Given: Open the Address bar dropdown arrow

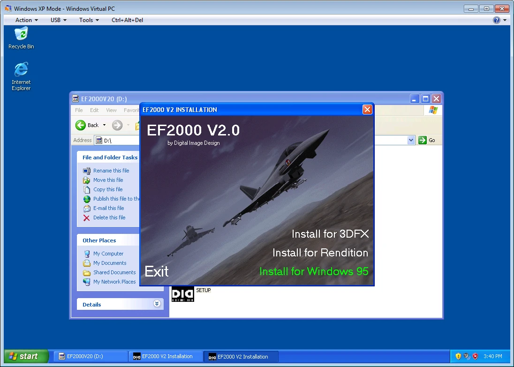Looking at the screenshot, I should coord(411,140).
